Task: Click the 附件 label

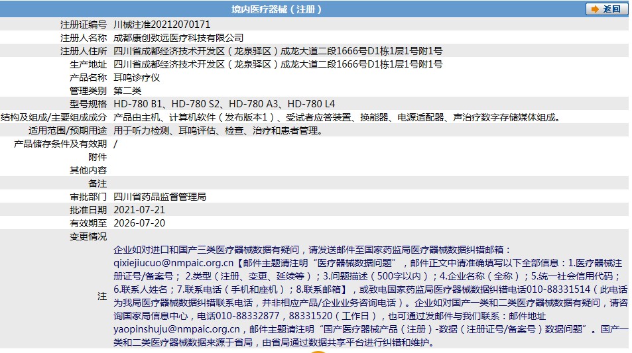Action: (x=97, y=157)
